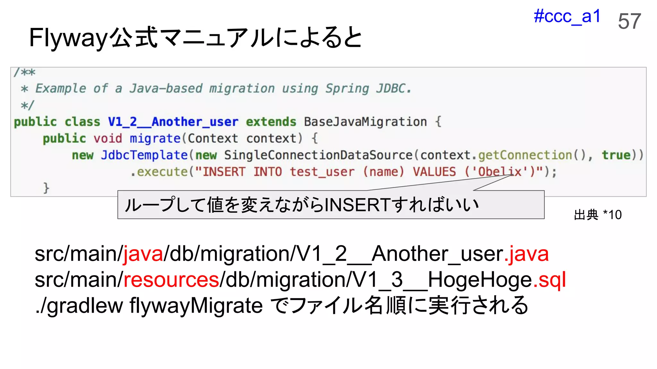Viewport: 657px width, 369px height.
Task: Click 'migrate(Context context)' method signature
Action: 216,138
